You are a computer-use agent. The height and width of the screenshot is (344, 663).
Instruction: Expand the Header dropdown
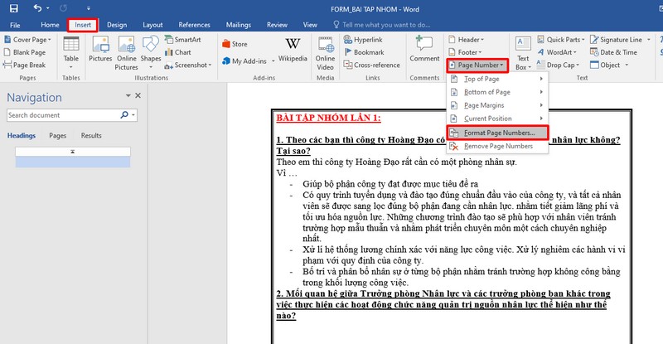pos(468,40)
